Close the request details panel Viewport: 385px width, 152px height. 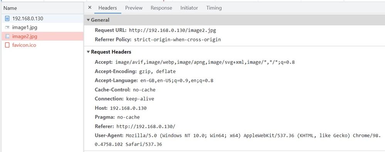(90, 8)
